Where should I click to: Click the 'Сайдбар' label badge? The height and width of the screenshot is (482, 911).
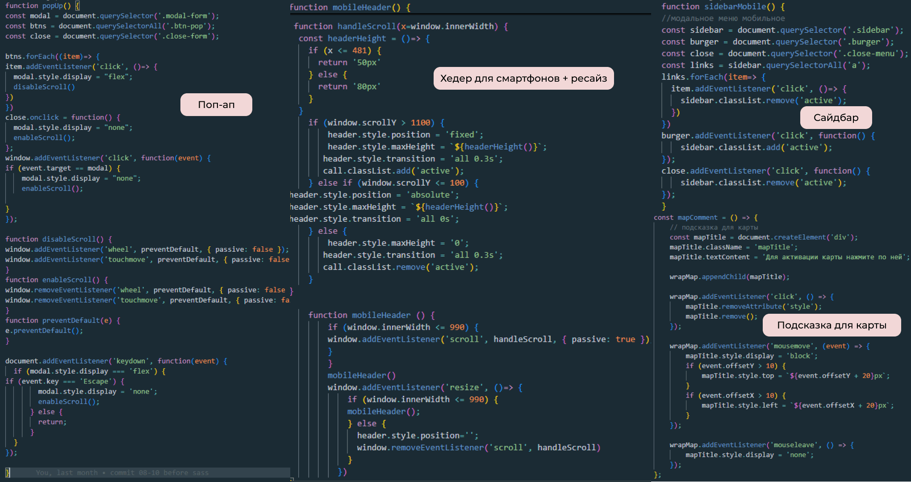point(836,117)
